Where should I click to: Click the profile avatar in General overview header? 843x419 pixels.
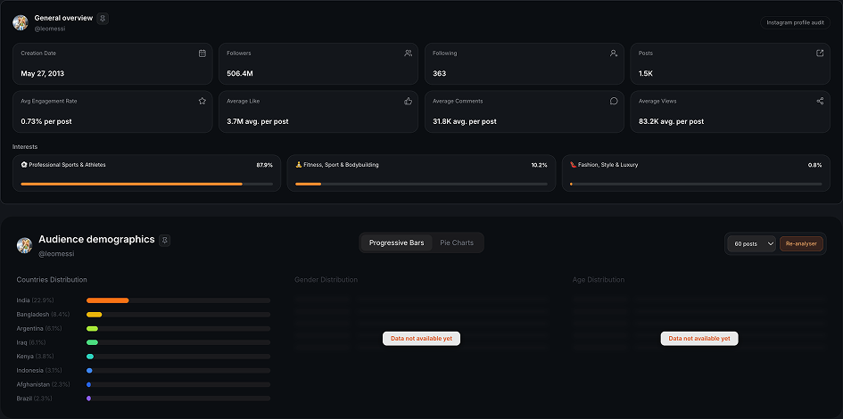click(21, 22)
